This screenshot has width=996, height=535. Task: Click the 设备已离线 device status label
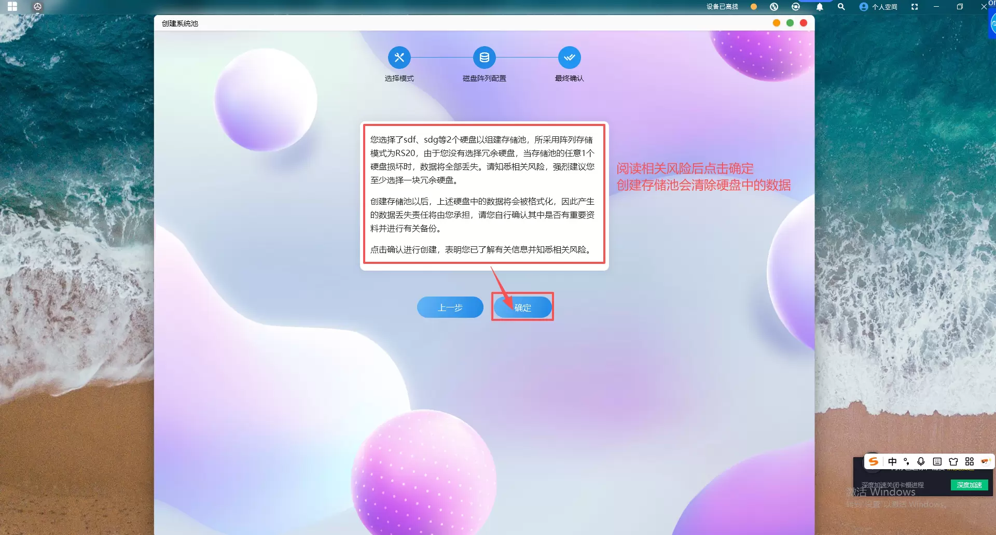[722, 7]
